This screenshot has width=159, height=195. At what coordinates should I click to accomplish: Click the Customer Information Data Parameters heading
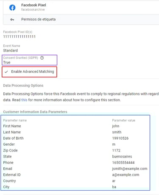pos(35,112)
